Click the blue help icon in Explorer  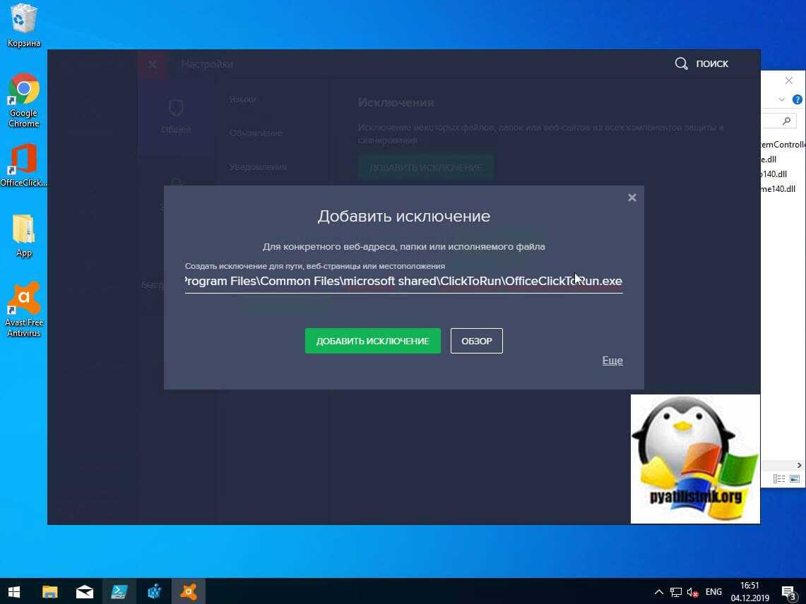[x=797, y=99]
